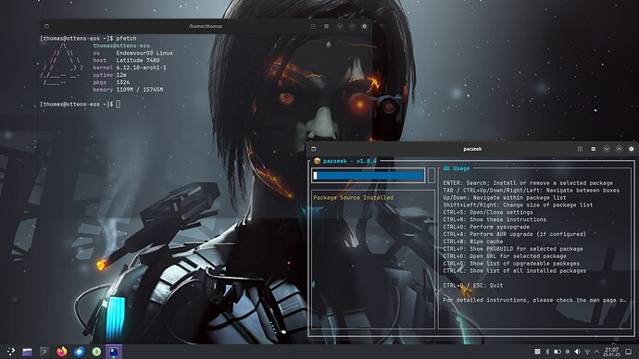Viewport: 639px width, 359px height.
Task: Expand hidden system tray icons arrow
Action: click(x=596, y=352)
